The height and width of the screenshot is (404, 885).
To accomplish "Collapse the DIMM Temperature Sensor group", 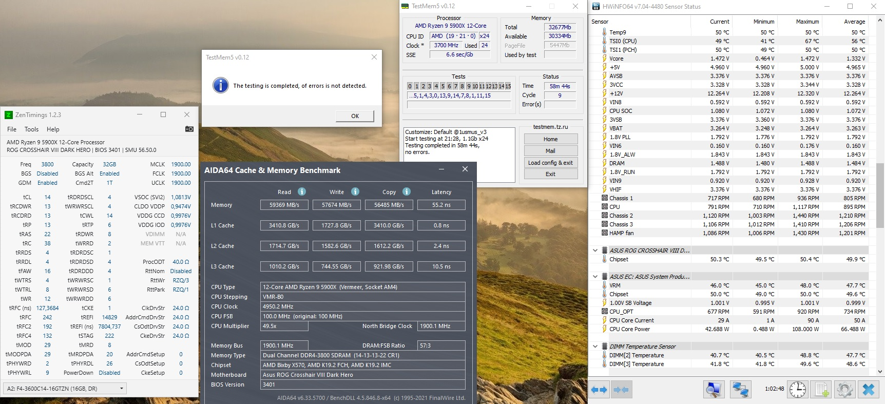I will tap(595, 347).
